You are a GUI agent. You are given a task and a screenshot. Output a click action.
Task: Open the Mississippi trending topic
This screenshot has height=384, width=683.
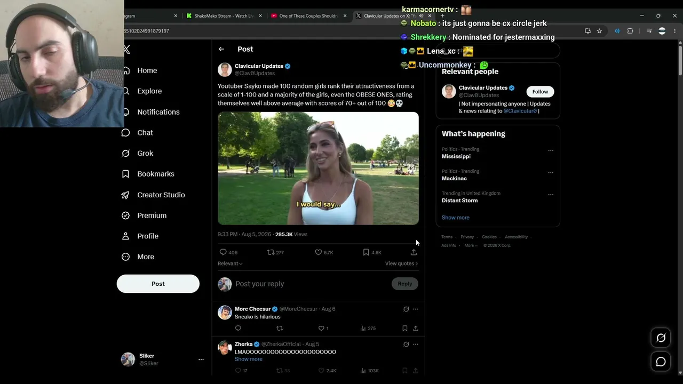point(456,157)
